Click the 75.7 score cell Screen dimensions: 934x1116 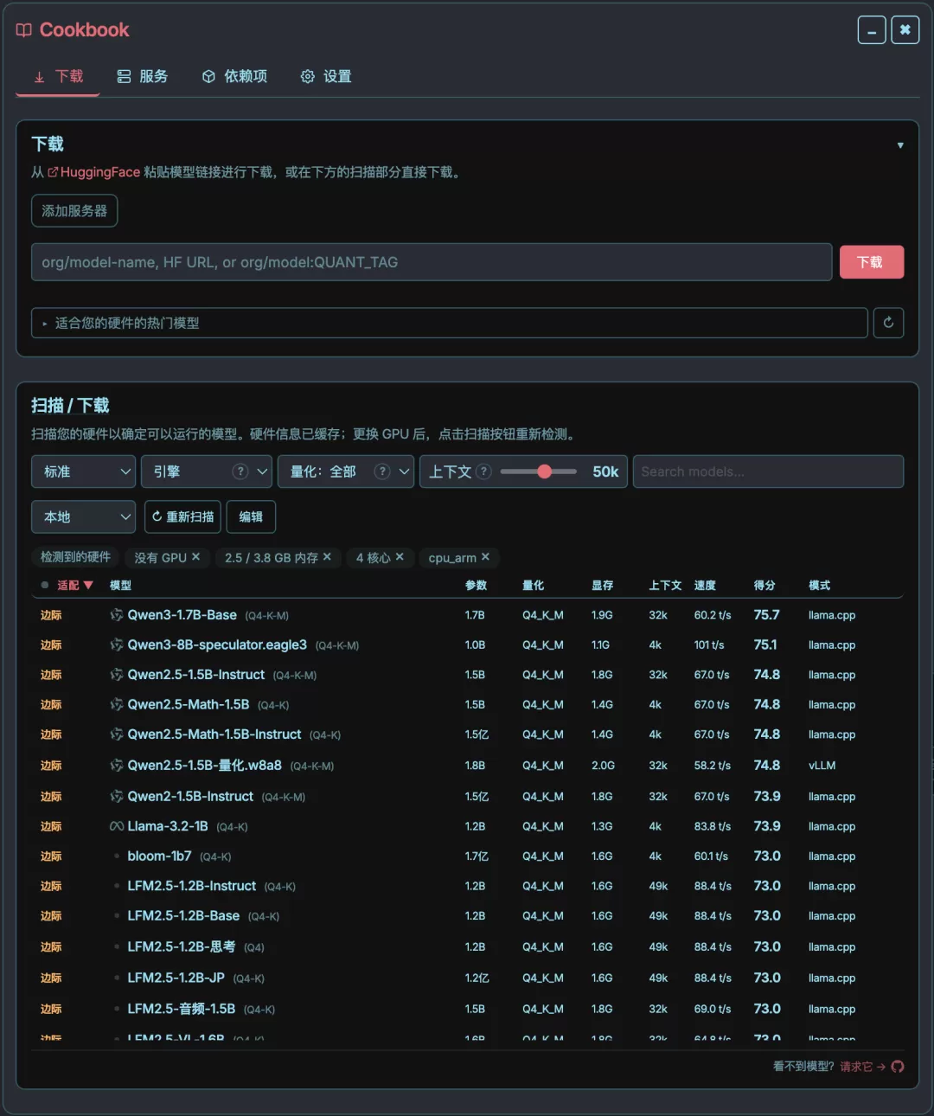(766, 615)
